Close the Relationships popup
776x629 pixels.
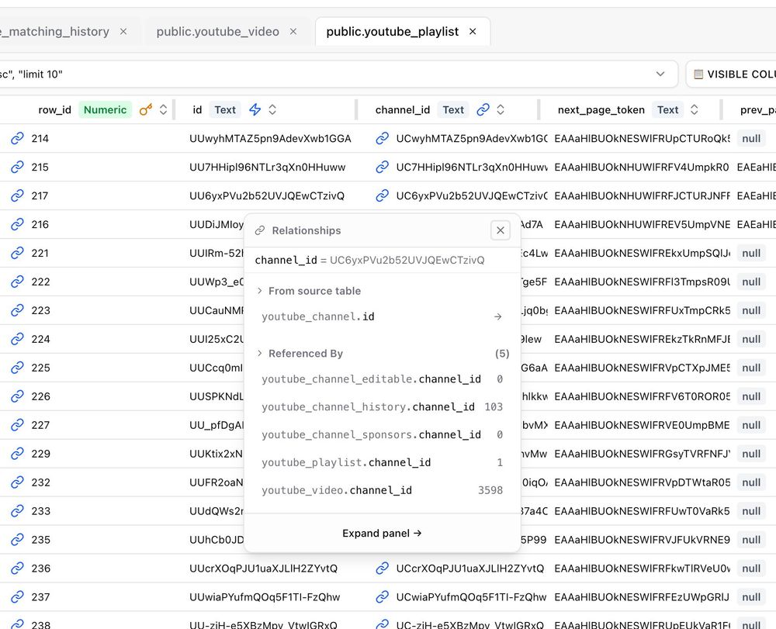501,230
